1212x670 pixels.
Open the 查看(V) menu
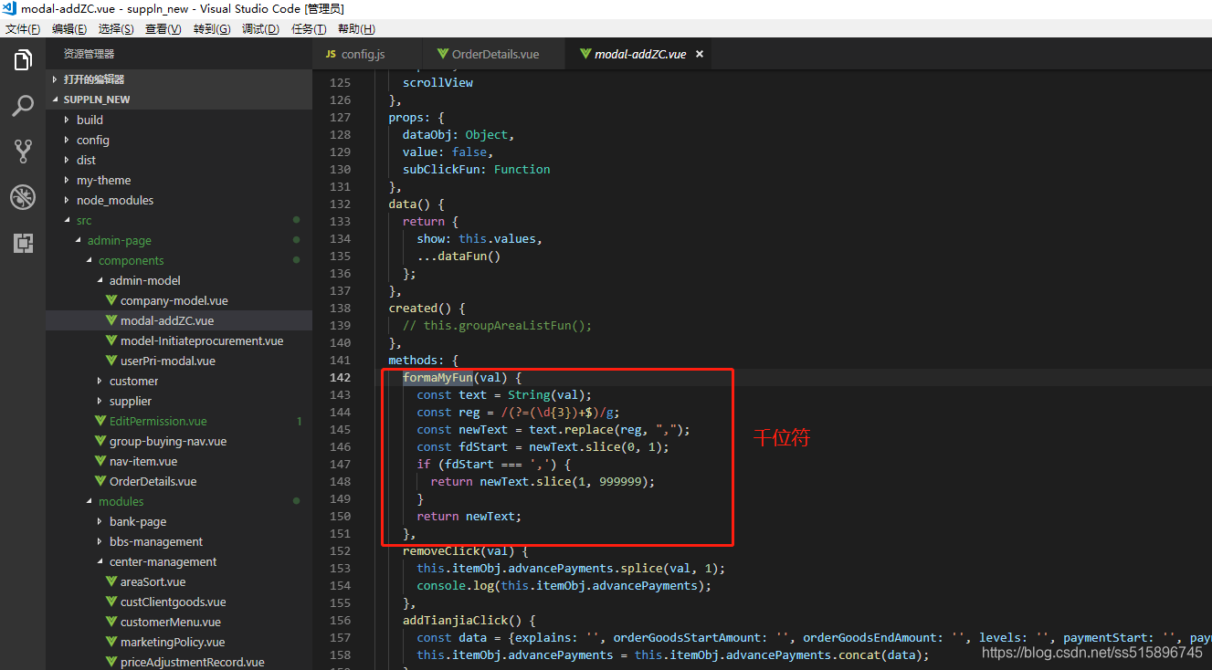click(163, 29)
